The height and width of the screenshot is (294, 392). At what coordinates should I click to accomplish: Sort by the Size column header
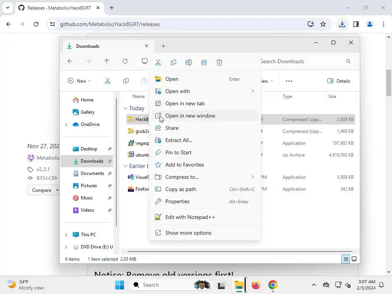341,96
